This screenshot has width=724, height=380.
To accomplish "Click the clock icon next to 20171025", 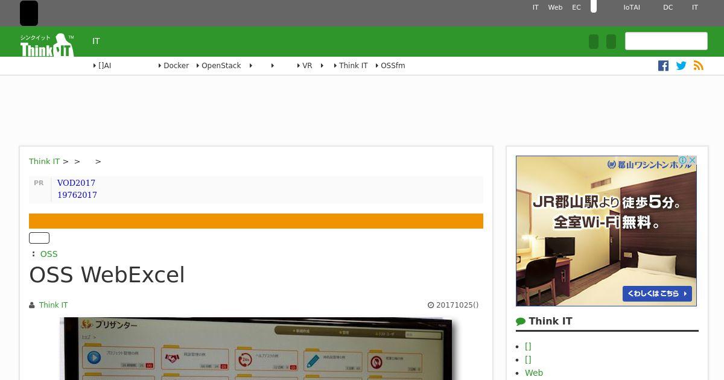I will (431, 305).
